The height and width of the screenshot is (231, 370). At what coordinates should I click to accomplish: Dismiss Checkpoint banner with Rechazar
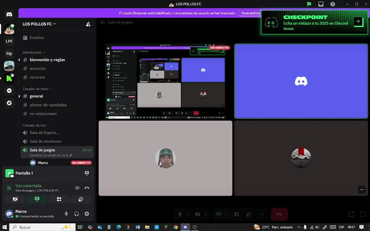(x=288, y=29)
